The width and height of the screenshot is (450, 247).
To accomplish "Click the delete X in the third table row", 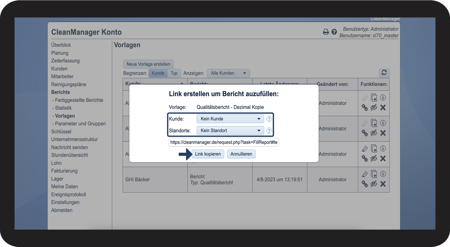I will click(383, 158).
